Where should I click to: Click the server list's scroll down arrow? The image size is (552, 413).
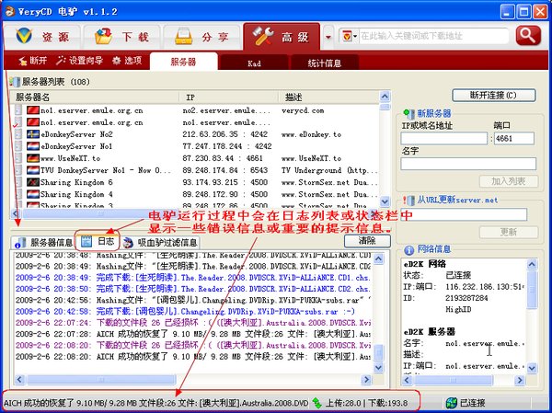pyautogui.click(x=385, y=201)
